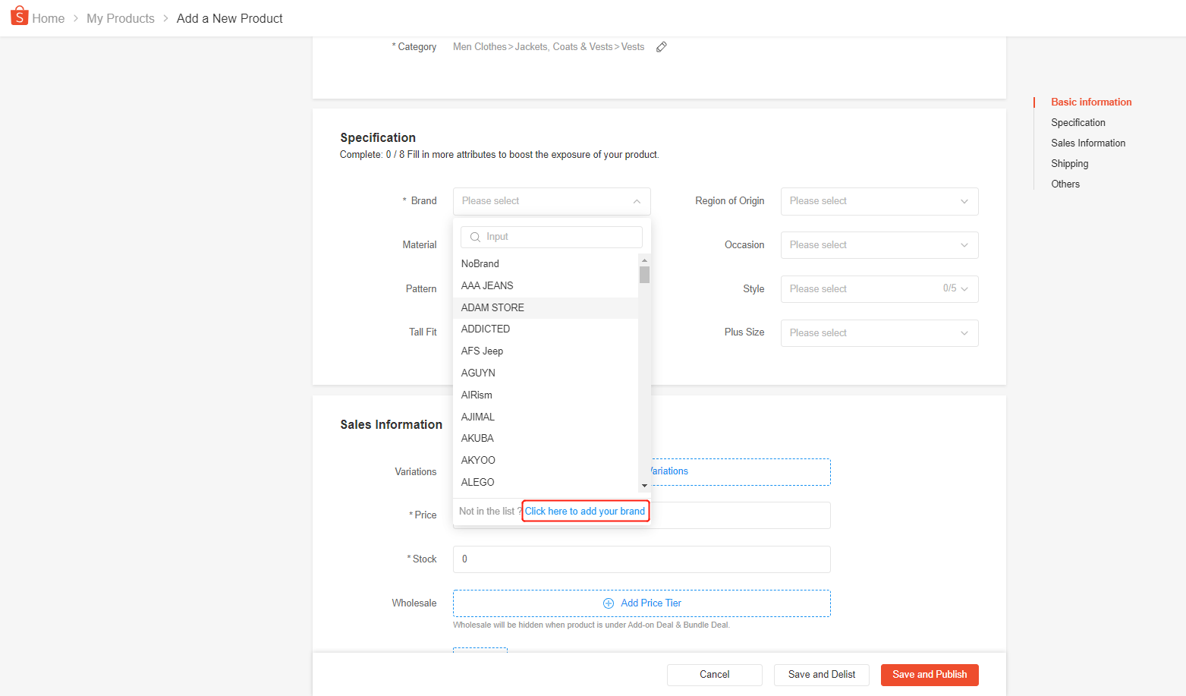1186x696 pixels.
Task: Click Save and Publish button
Action: point(930,675)
